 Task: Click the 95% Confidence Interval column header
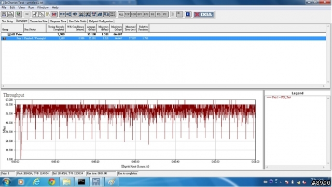tap(76, 28)
